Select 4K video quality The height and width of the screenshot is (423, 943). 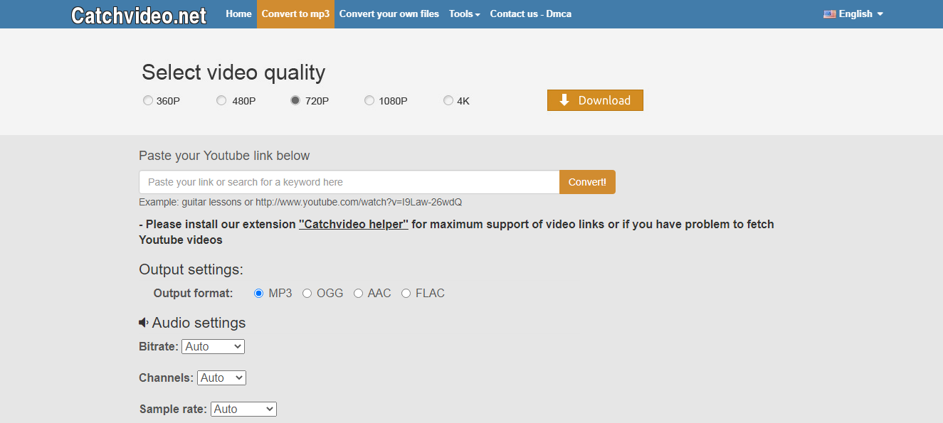(448, 100)
